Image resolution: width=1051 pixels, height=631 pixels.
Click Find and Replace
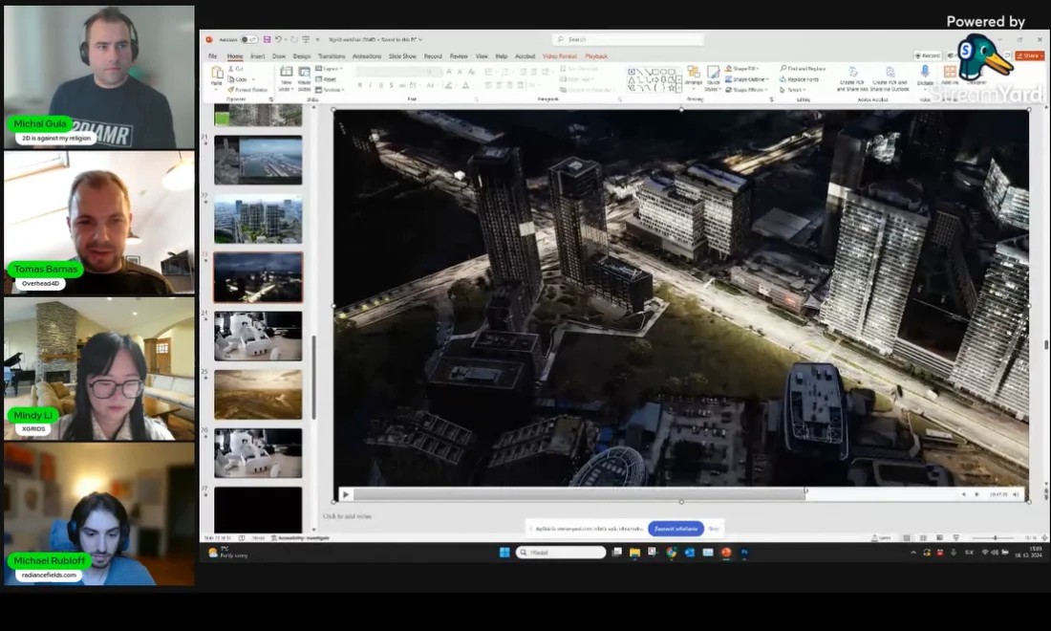(x=803, y=69)
